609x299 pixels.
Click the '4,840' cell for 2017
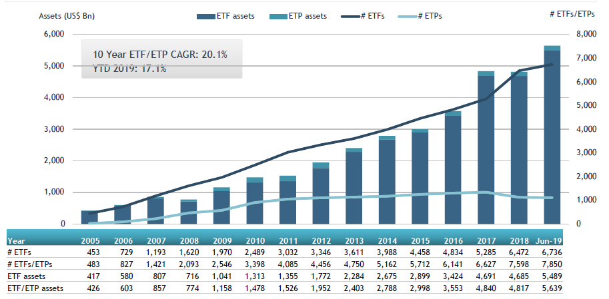point(486,288)
